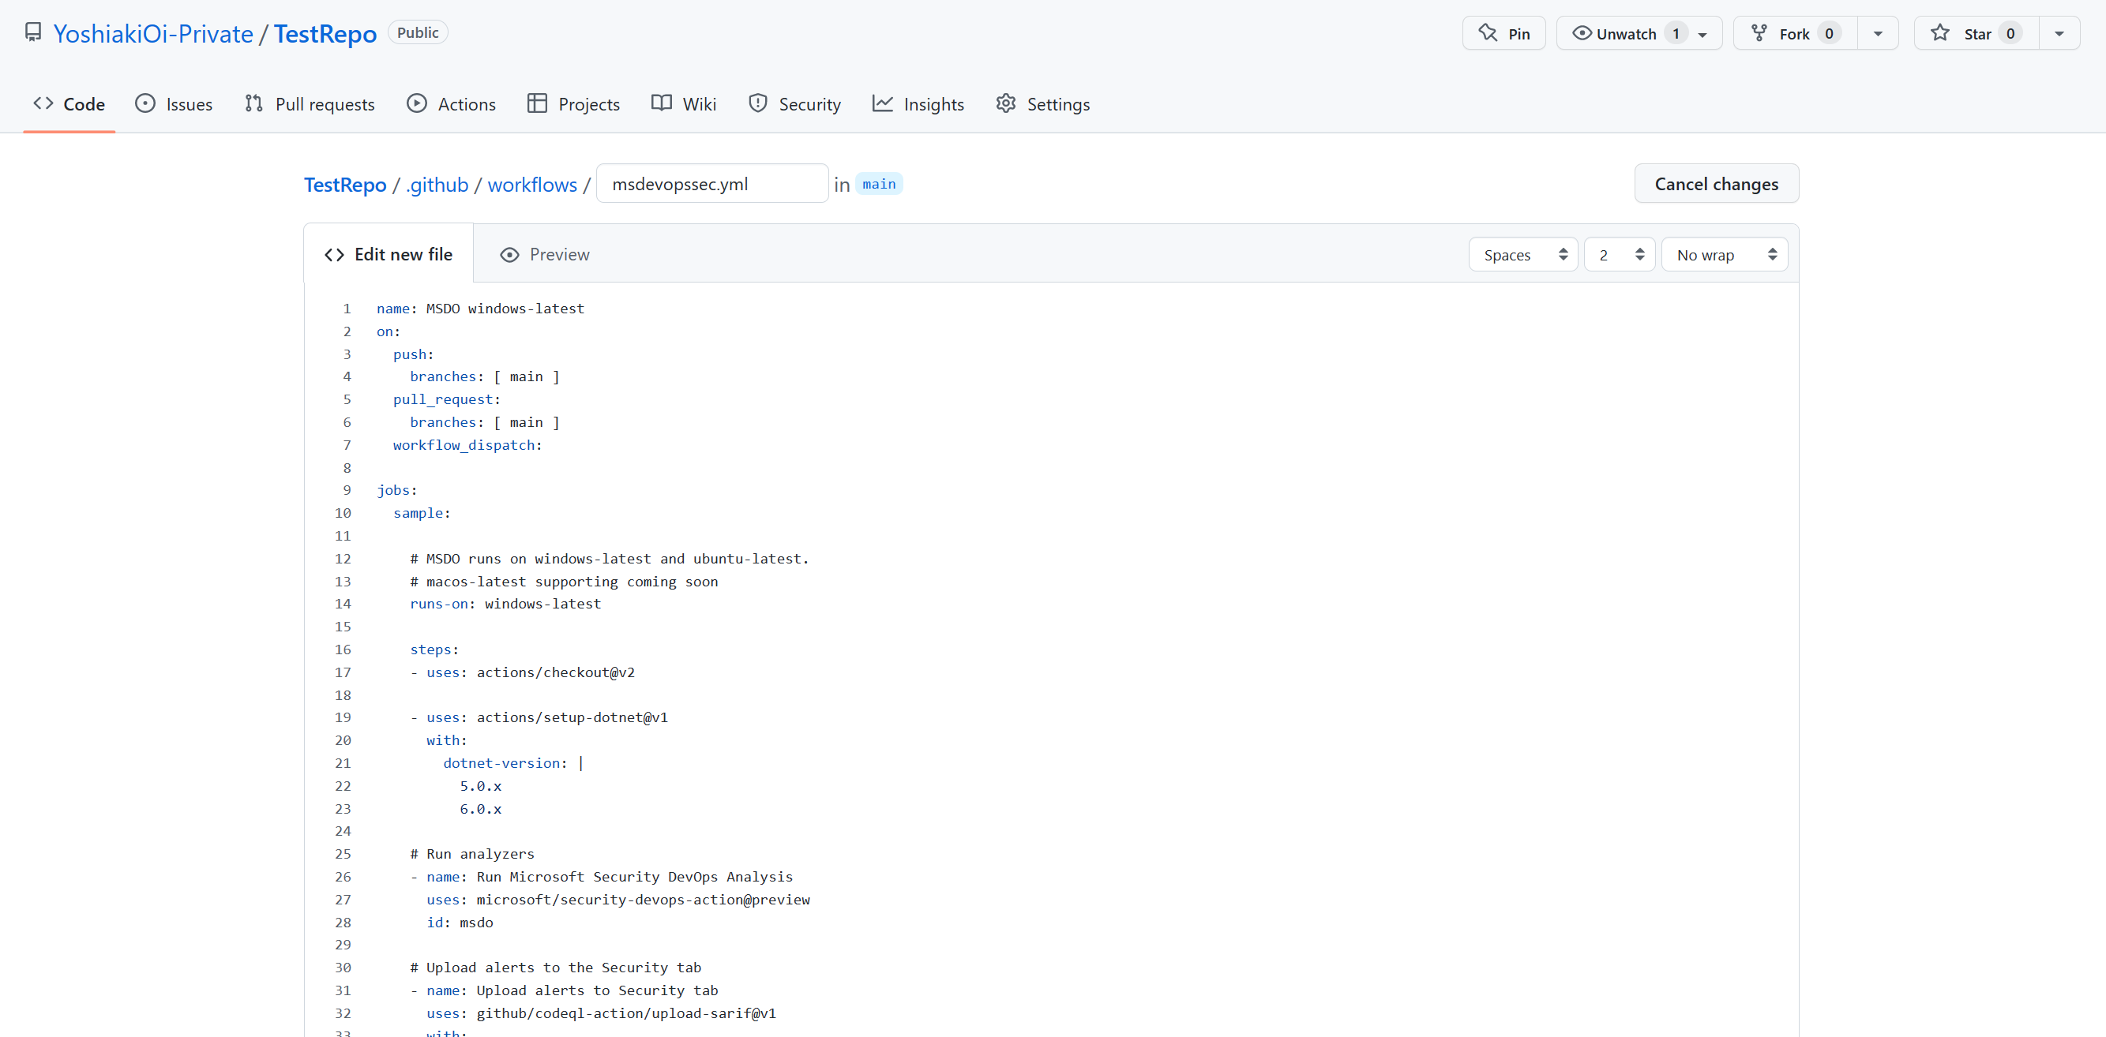
Task: Open the Projects board icon
Action: point(537,104)
